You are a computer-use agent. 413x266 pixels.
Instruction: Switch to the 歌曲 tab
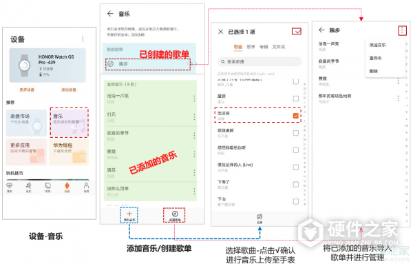pos(238,47)
